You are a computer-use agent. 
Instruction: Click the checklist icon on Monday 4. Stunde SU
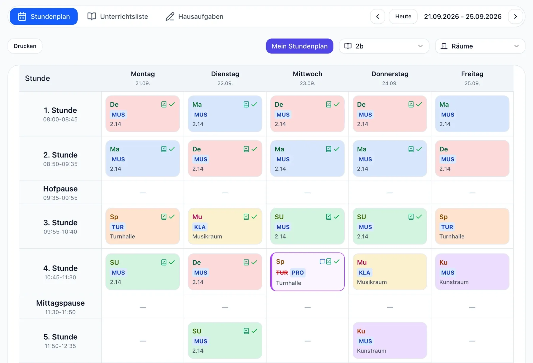pos(164,262)
